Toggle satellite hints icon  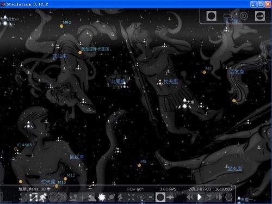170,197
